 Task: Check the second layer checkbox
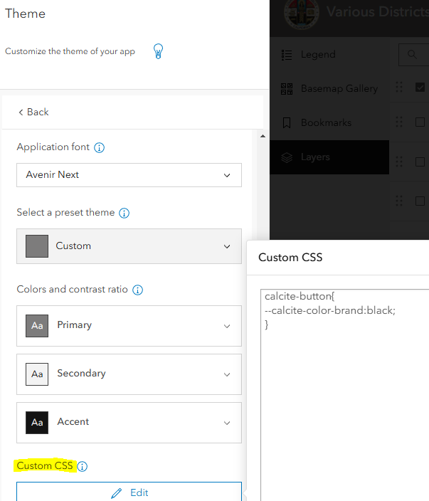click(420, 122)
